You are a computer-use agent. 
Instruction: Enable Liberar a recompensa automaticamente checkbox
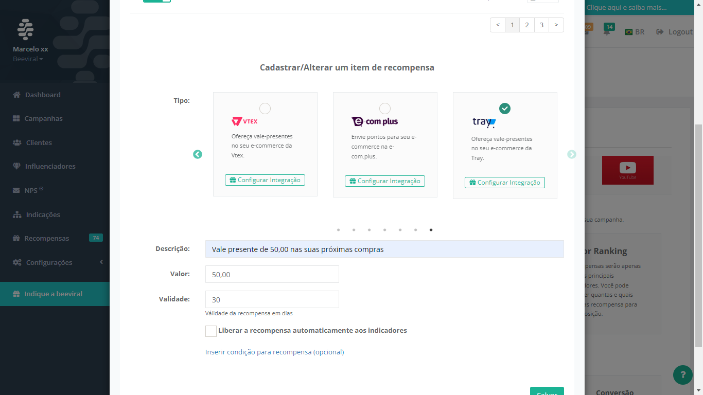click(210, 331)
